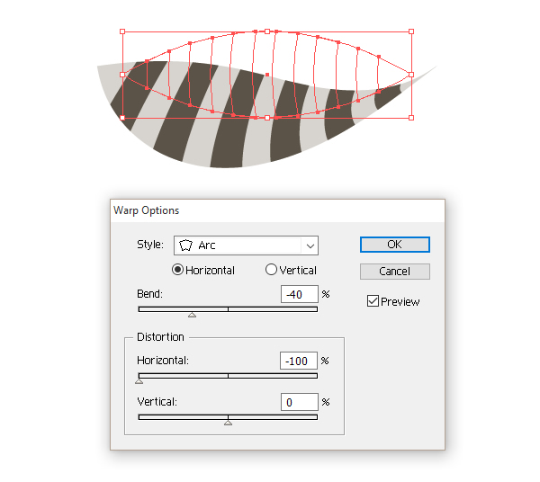Screen dimensions: 540x482
Task: Click the bottom-left bounding box handle
Action: coord(122,118)
